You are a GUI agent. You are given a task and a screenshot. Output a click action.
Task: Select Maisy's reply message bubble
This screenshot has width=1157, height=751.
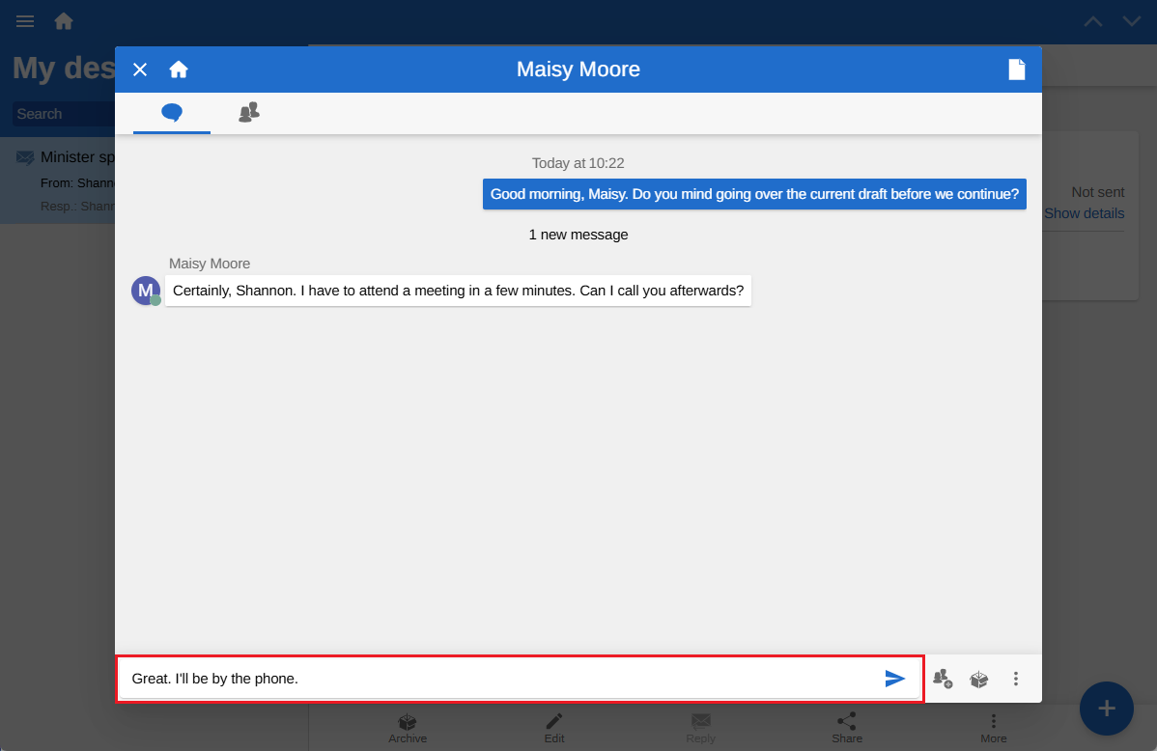[x=458, y=291]
